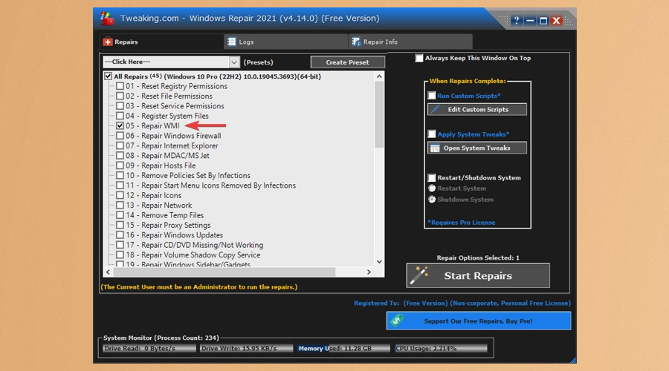Screen dimensions: 669x371
Task: Check 03 - Reset Service Permissions
Action: pyautogui.click(x=120, y=106)
